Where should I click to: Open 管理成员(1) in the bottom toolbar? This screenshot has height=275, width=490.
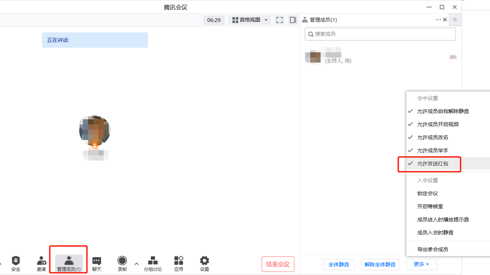[69, 264]
